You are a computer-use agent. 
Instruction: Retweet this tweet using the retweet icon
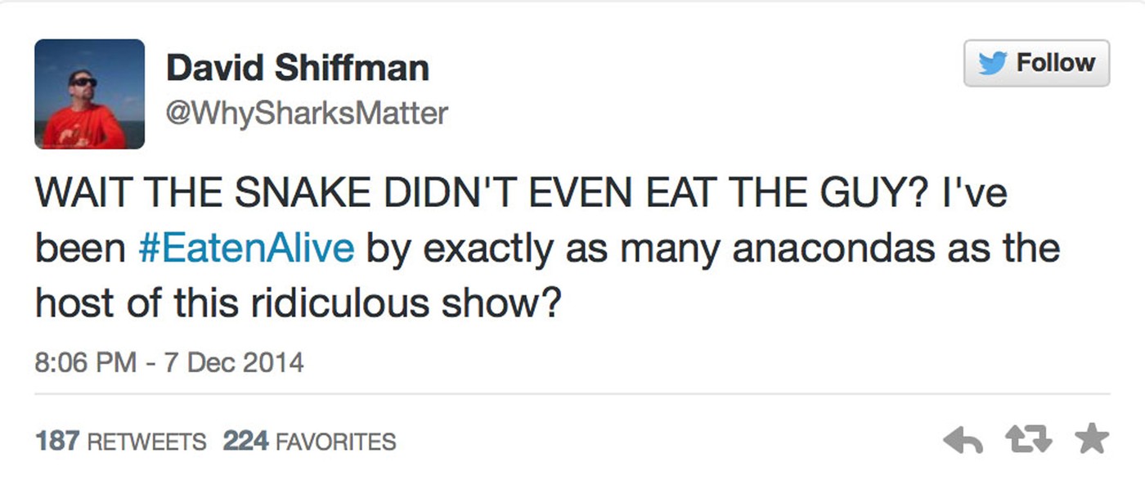click(1026, 442)
